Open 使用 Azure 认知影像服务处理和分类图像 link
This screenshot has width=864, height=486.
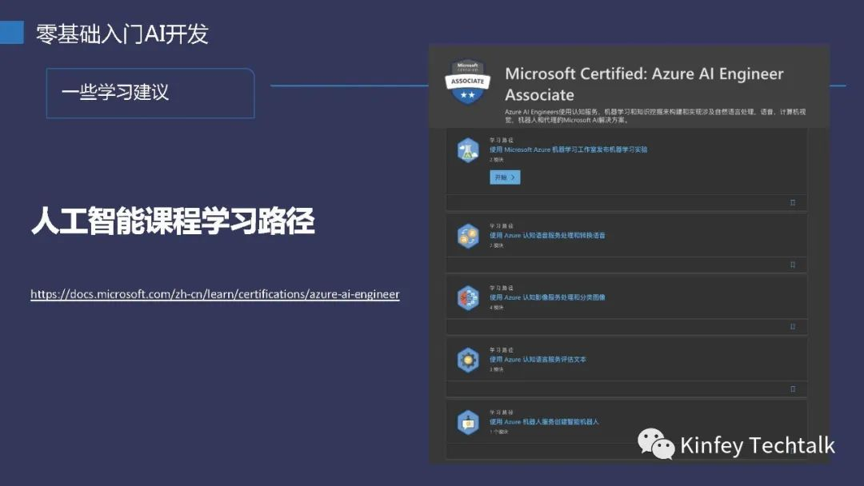coord(547,297)
